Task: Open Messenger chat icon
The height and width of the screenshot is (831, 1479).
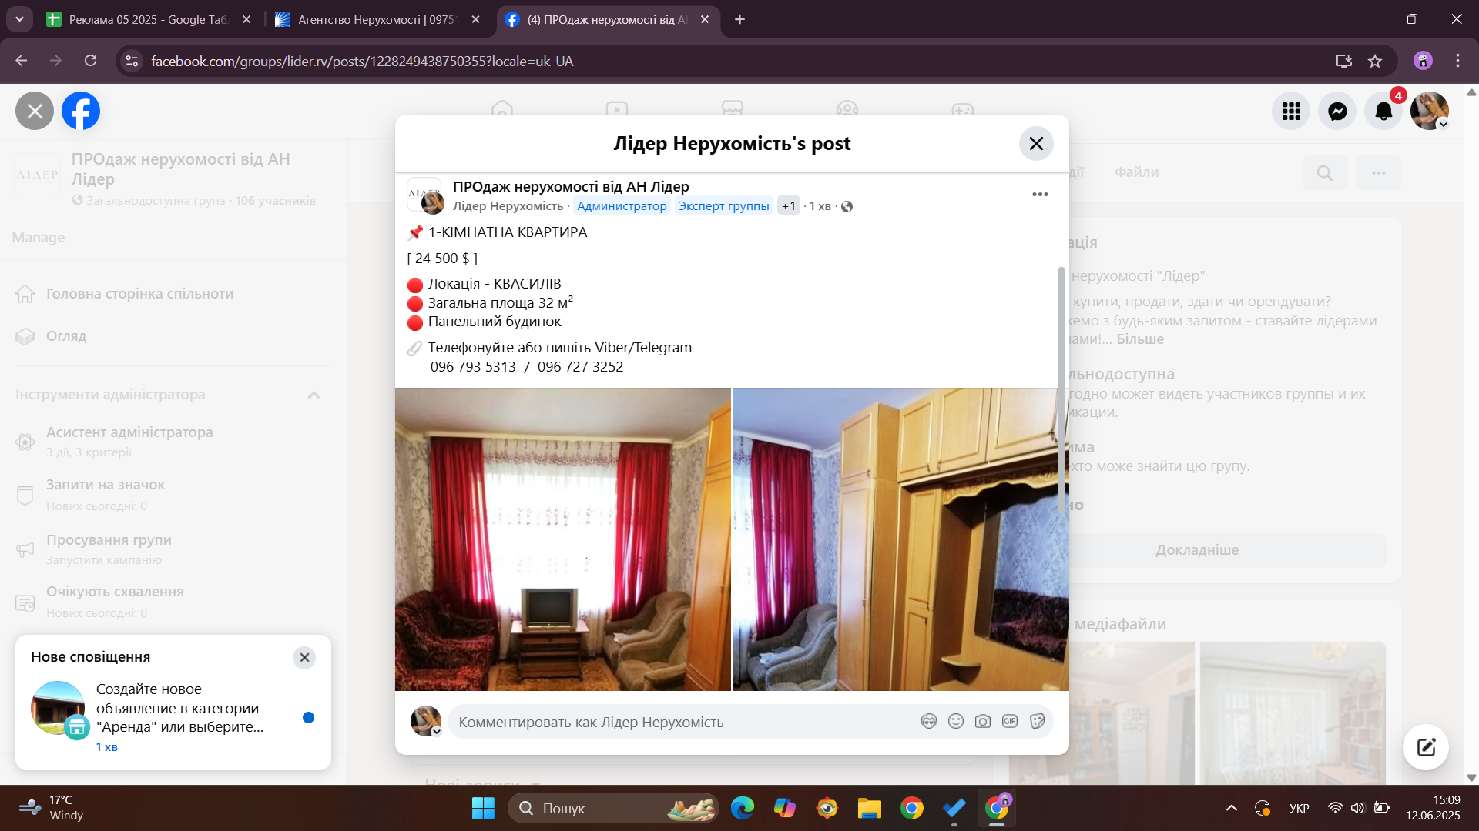Action: (x=1337, y=112)
